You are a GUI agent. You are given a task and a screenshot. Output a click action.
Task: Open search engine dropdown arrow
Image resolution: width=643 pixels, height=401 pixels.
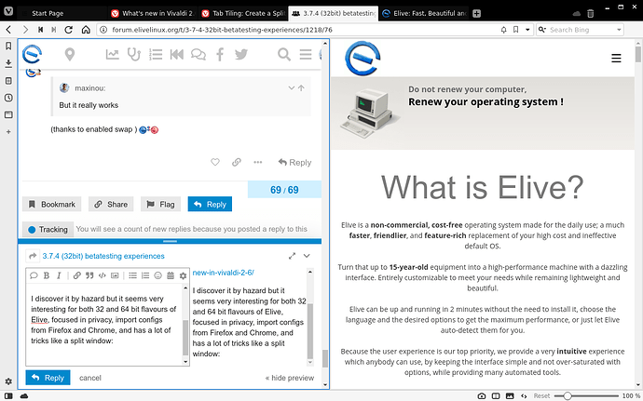[x=619, y=30]
